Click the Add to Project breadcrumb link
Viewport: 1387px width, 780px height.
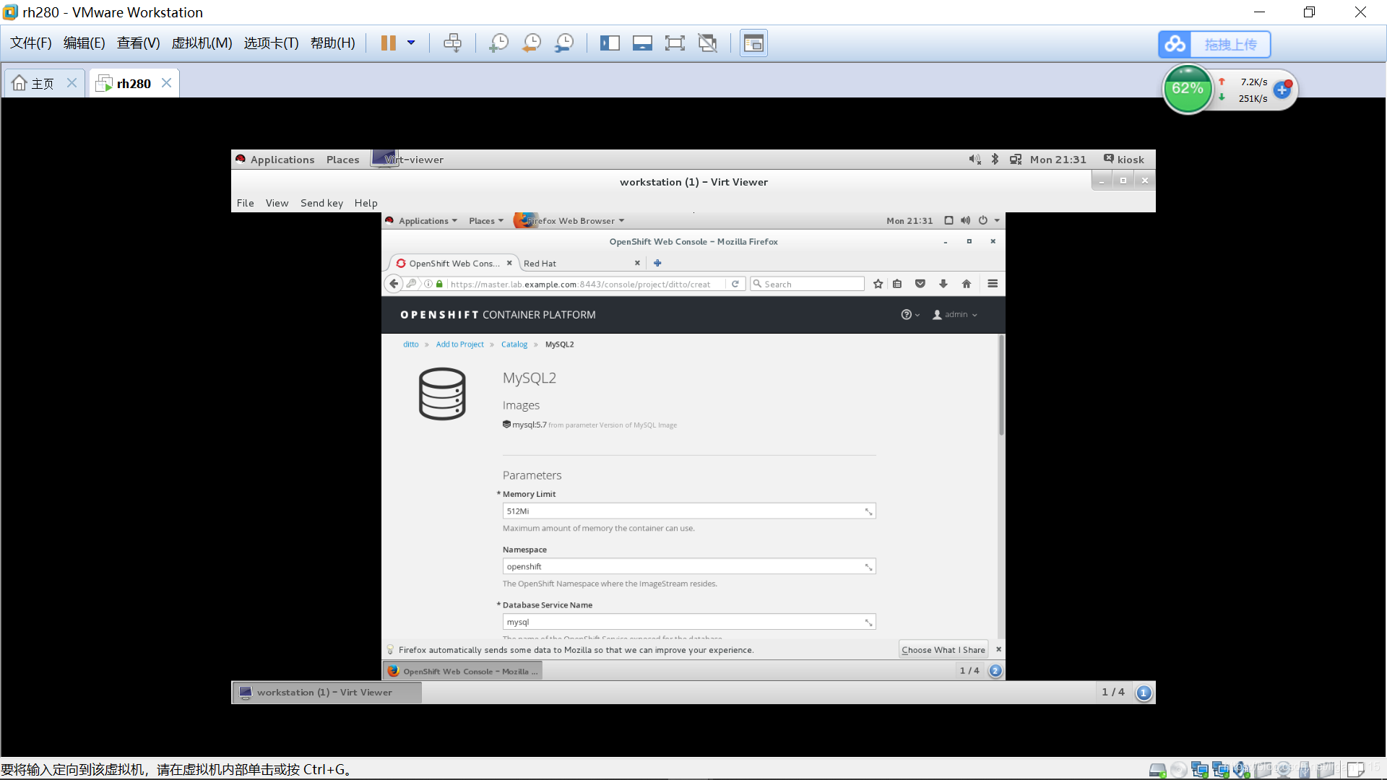(459, 344)
